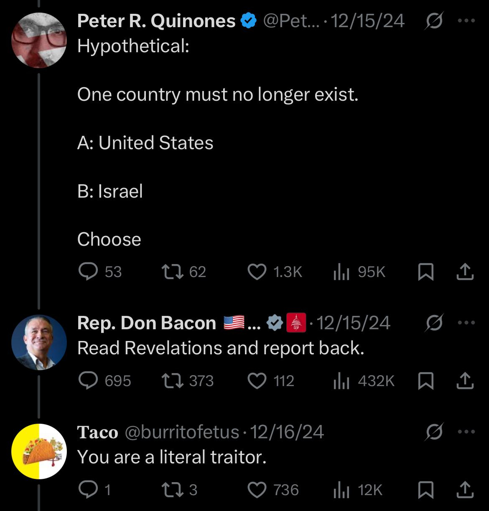Open Peter R. Quinones profile name

[x=156, y=21]
